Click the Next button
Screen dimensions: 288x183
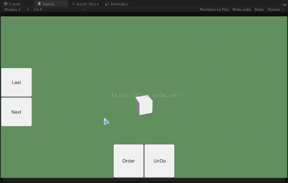[17, 112]
